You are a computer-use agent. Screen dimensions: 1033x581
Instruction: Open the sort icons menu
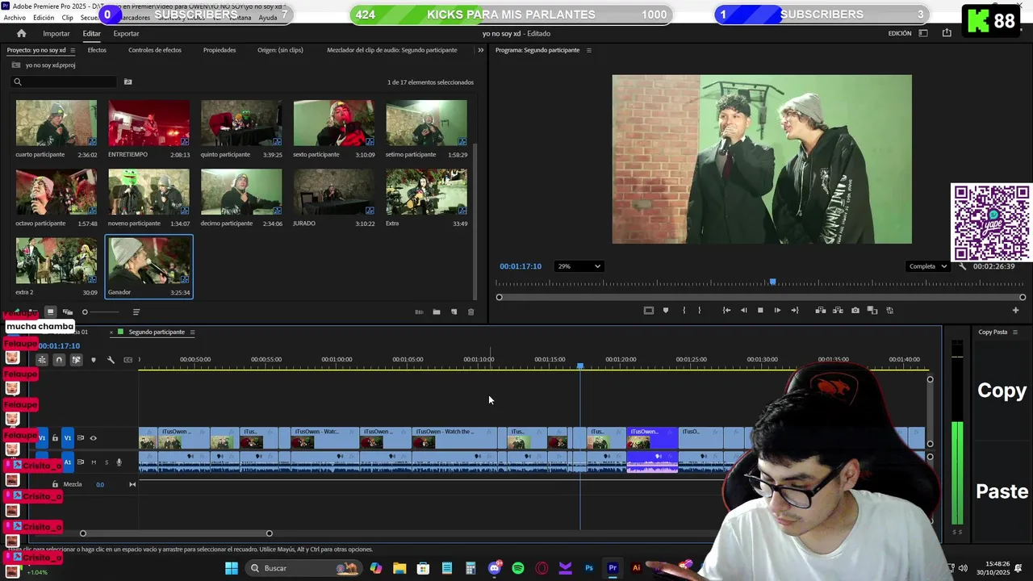click(136, 312)
